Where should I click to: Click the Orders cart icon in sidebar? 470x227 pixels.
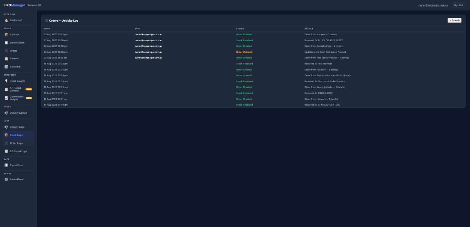pyautogui.click(x=6, y=51)
